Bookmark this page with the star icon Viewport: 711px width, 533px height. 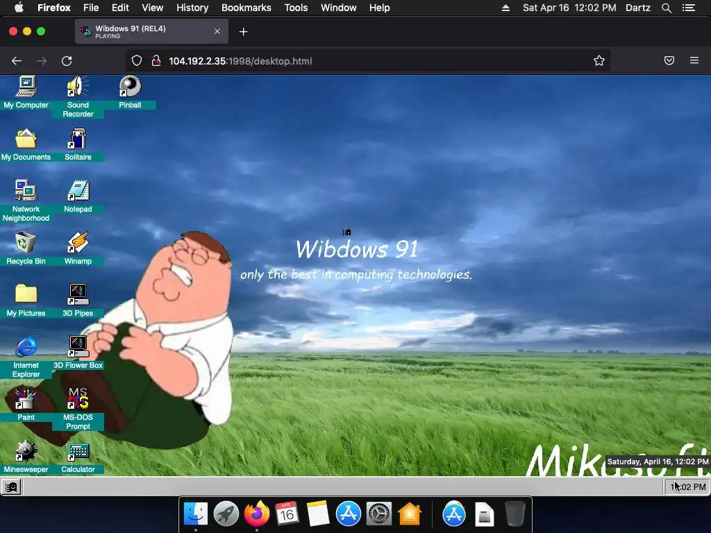point(599,61)
